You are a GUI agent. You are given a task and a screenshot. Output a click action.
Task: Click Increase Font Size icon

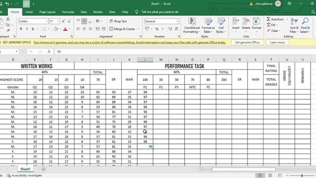(63, 21)
